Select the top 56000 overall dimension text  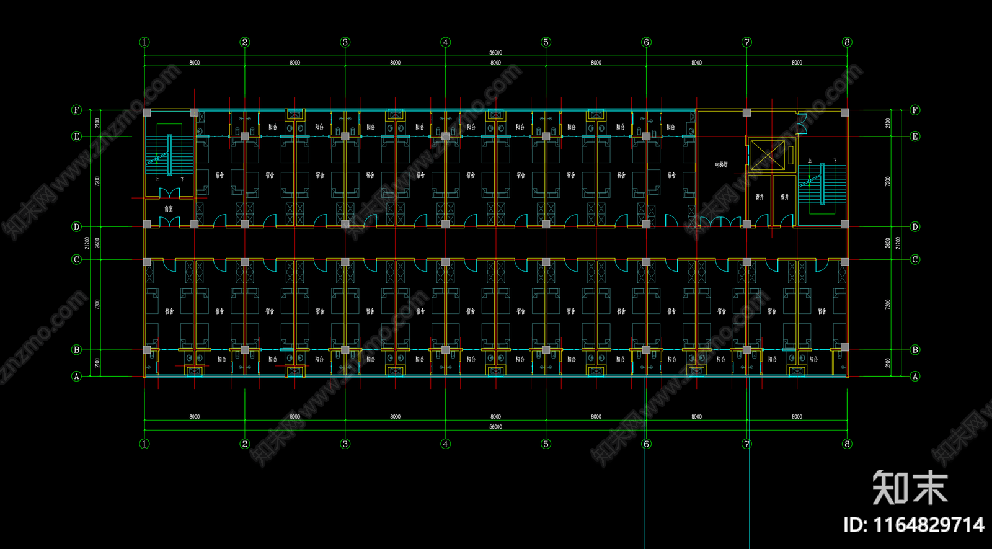496,53
